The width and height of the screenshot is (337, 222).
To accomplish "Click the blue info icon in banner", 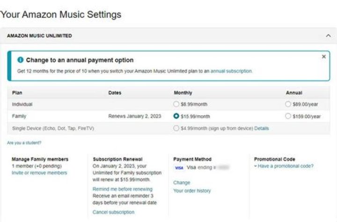I will (x=20, y=60).
